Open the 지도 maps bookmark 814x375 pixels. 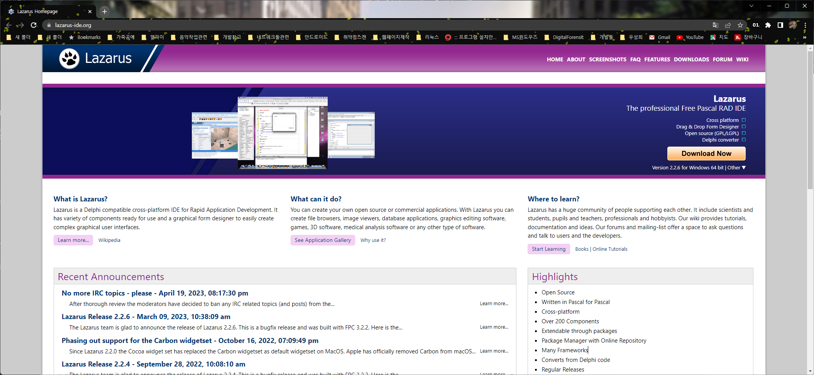(719, 37)
